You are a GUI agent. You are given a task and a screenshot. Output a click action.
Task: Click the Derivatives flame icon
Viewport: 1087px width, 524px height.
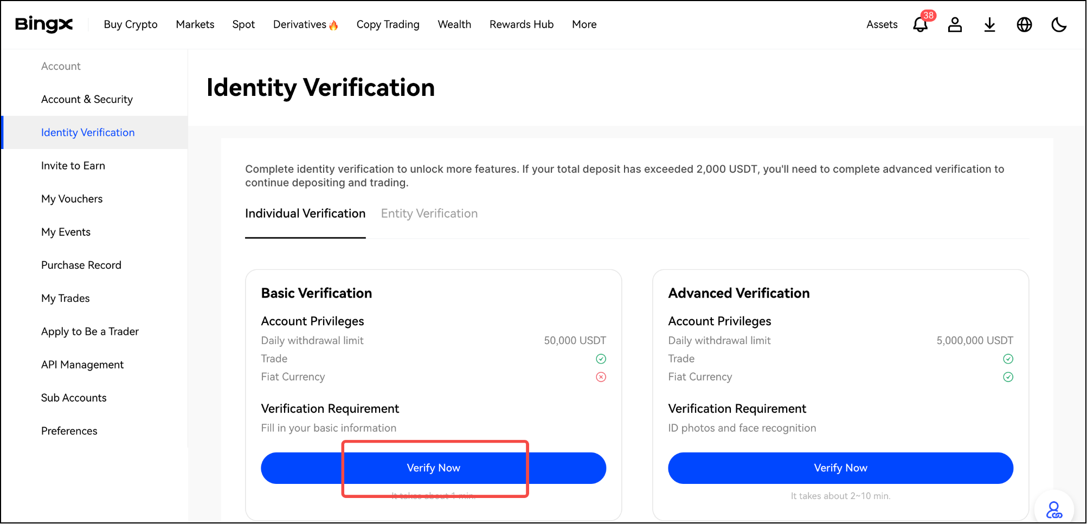[333, 25]
